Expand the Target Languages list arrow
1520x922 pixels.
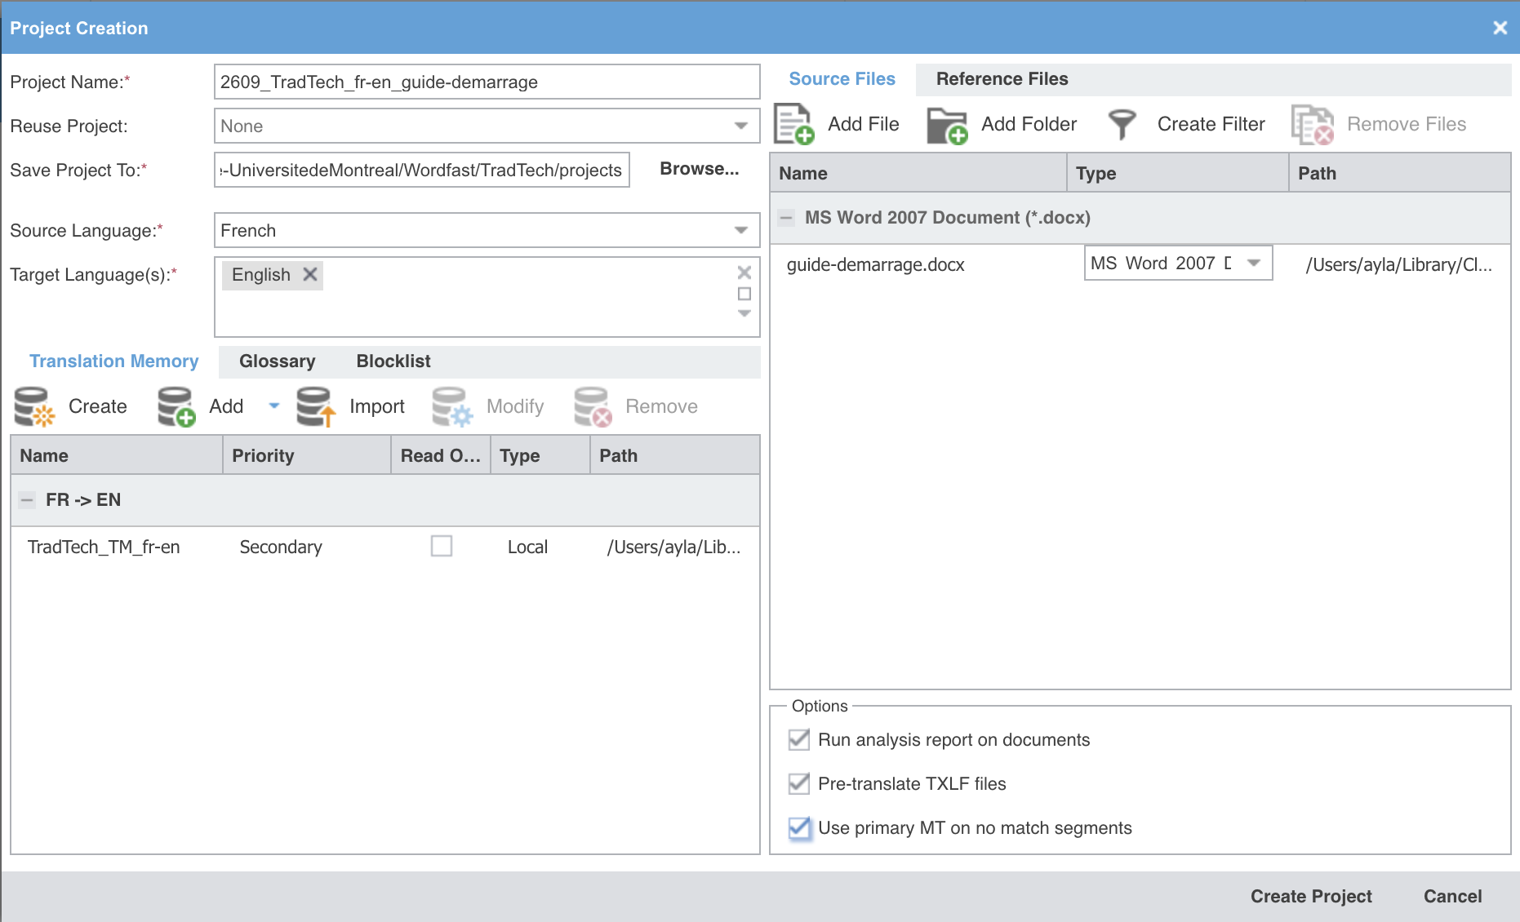tap(744, 313)
